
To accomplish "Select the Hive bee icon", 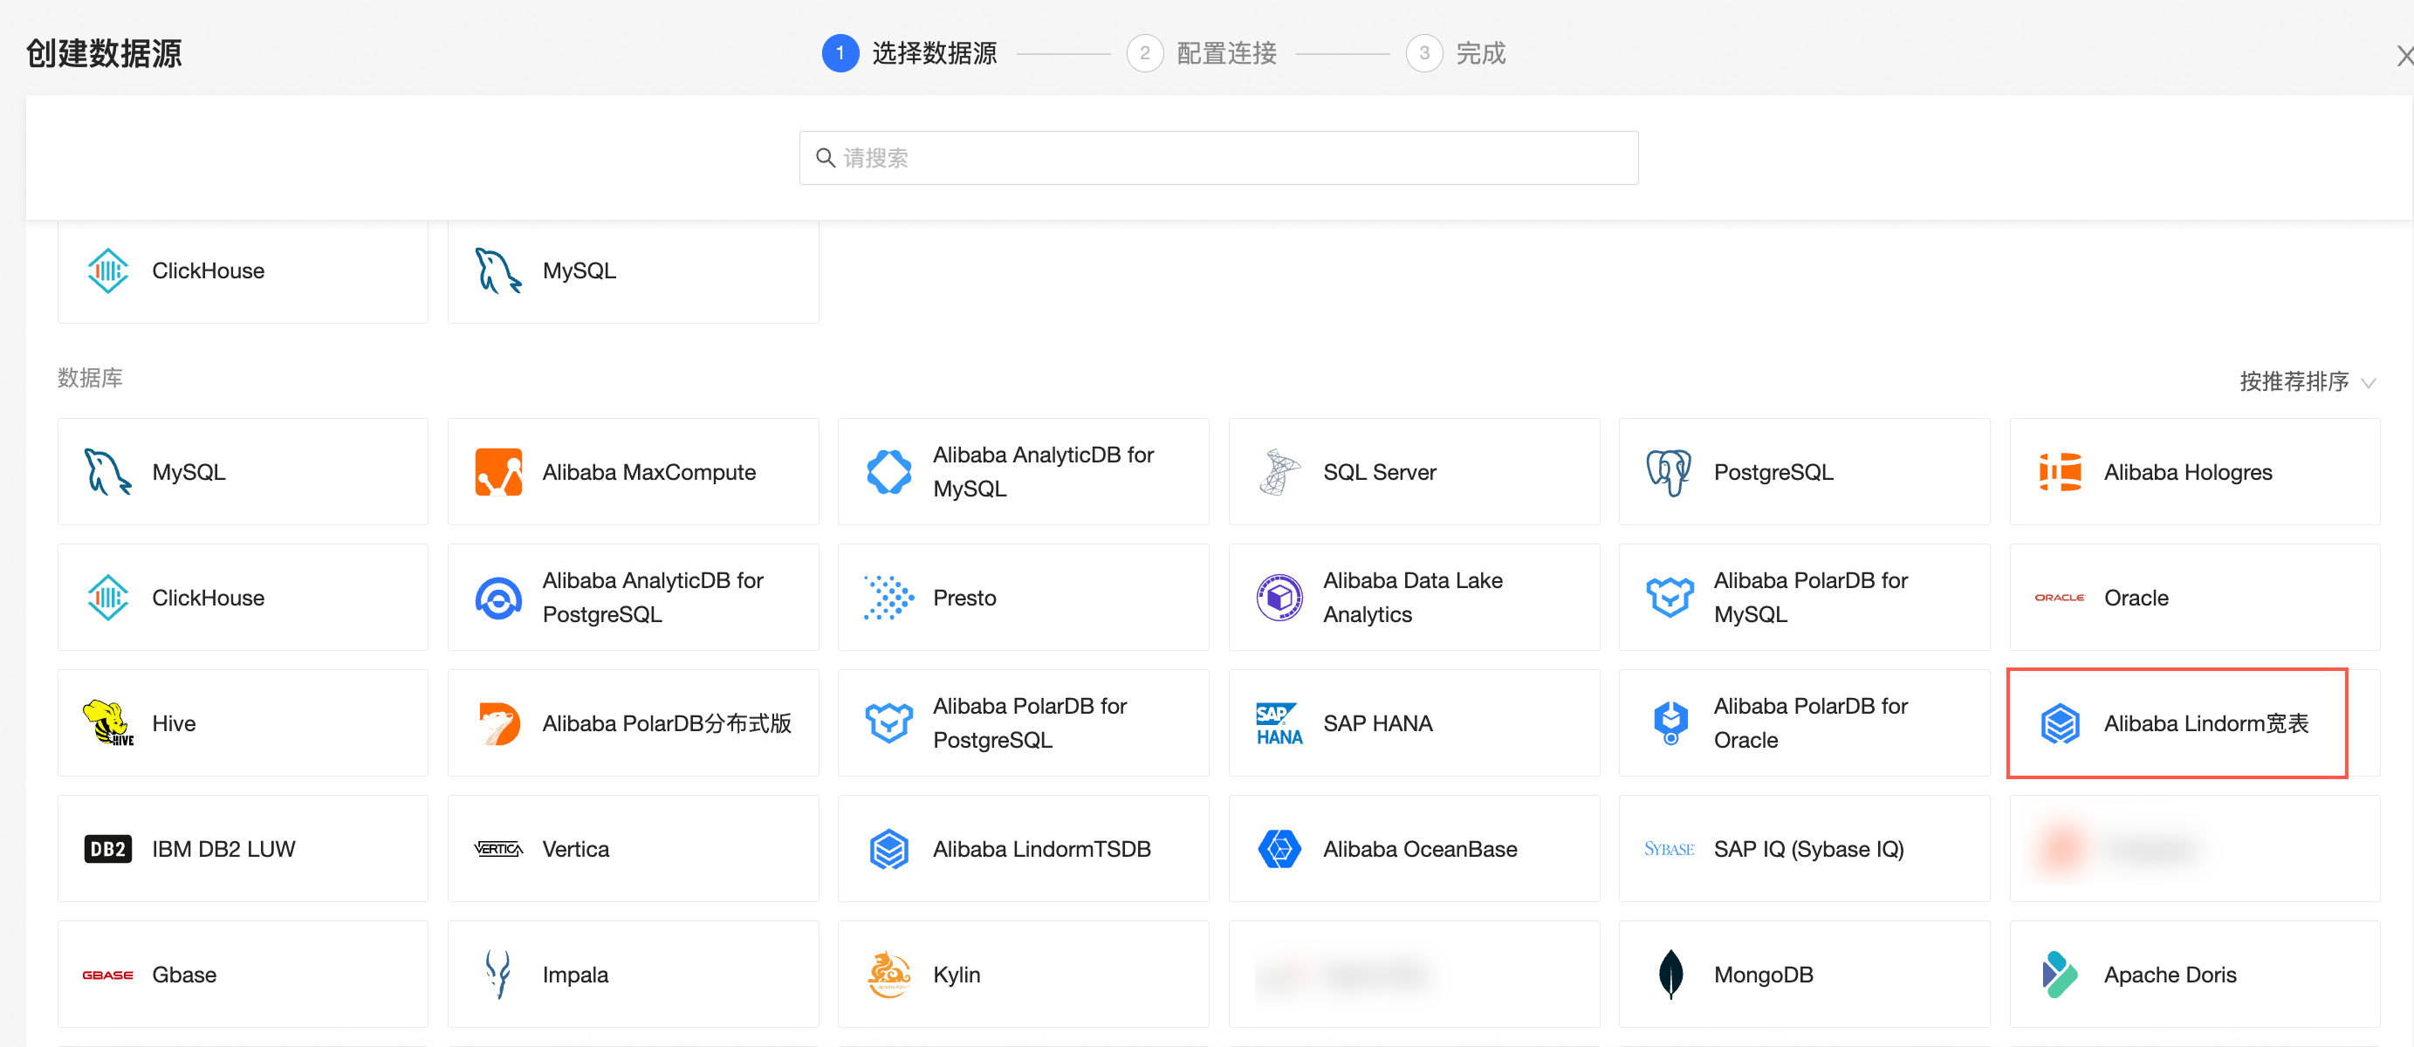I will pos(107,723).
